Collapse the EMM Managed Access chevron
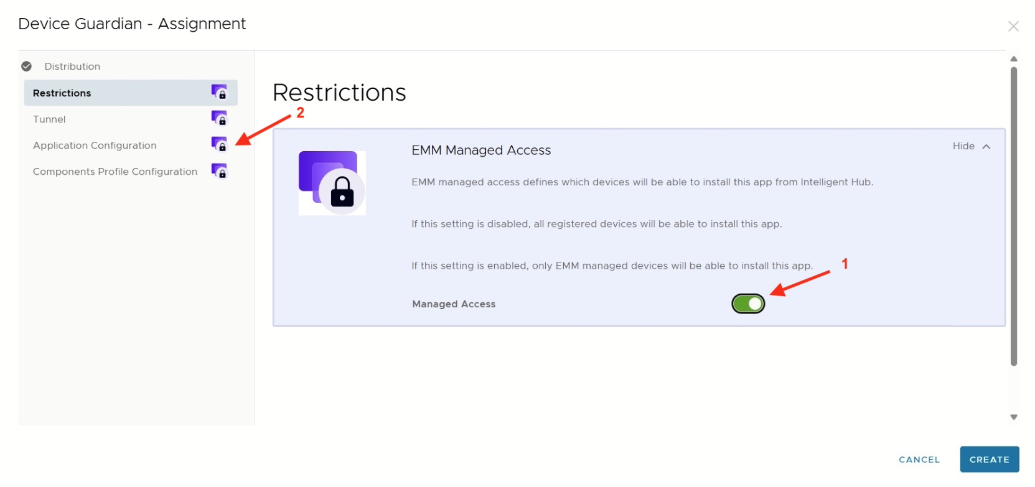 tap(986, 147)
